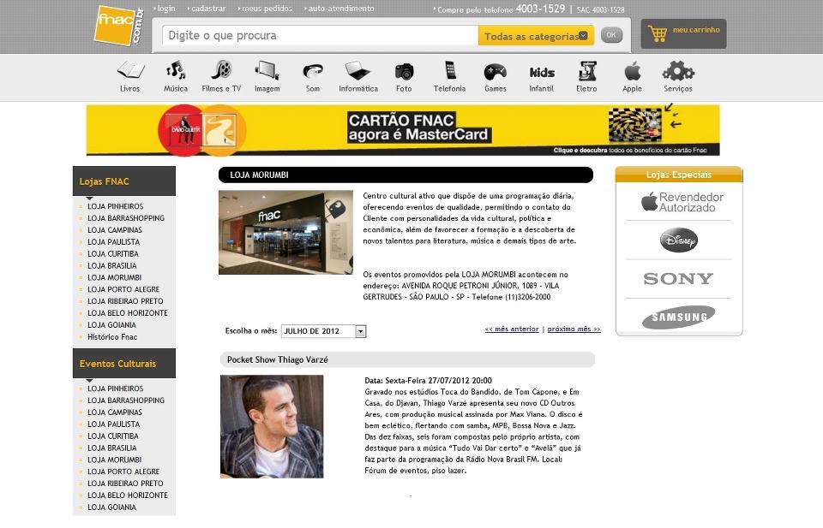The height and width of the screenshot is (528, 823).
Task: Open the Apple logo category icon
Action: tap(633, 70)
